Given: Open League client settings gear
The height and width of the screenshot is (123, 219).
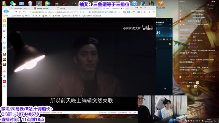Looking at the screenshot, I should click(x=166, y=20).
